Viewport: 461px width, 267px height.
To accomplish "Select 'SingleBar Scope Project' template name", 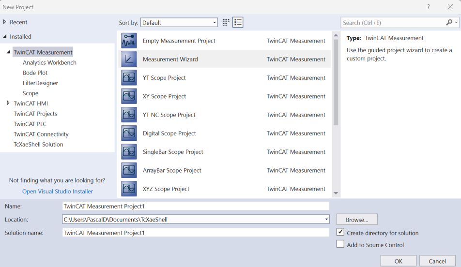I will 173,152.
